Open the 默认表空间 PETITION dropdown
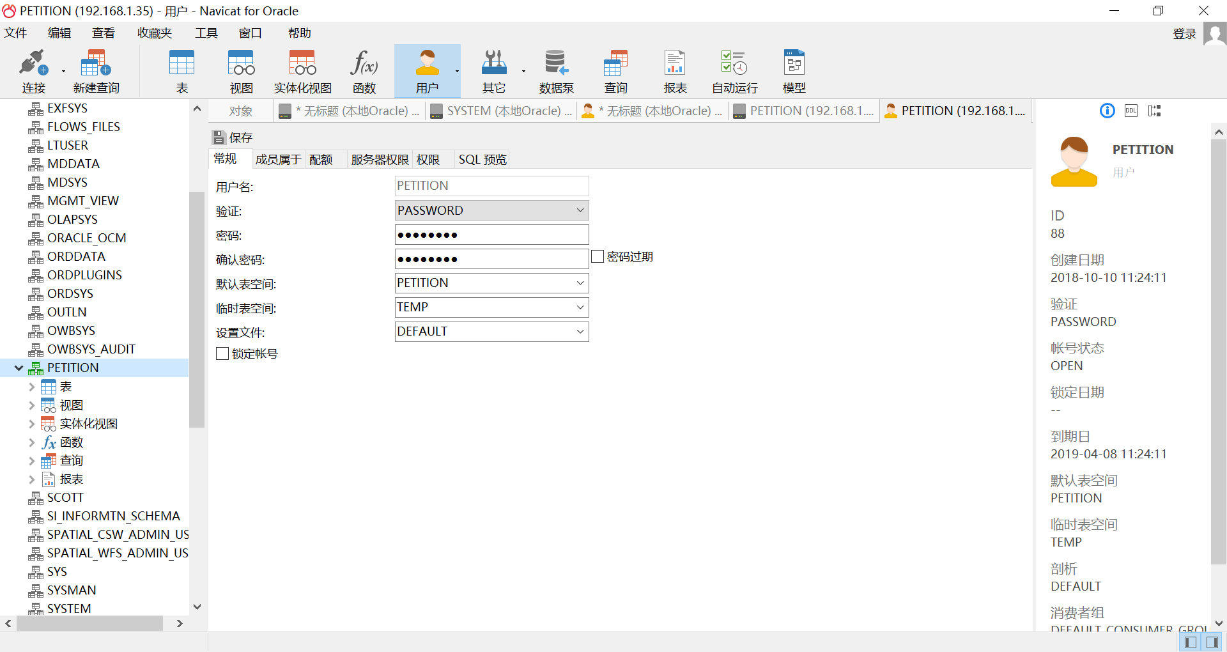The width and height of the screenshot is (1227, 652). tap(580, 283)
